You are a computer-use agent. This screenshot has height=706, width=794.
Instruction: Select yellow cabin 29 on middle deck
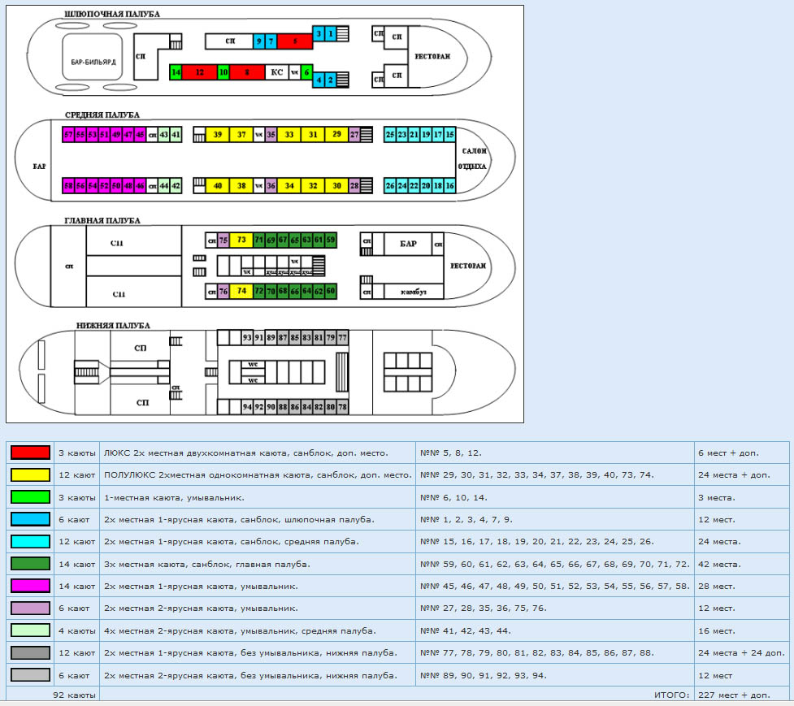tap(336, 135)
